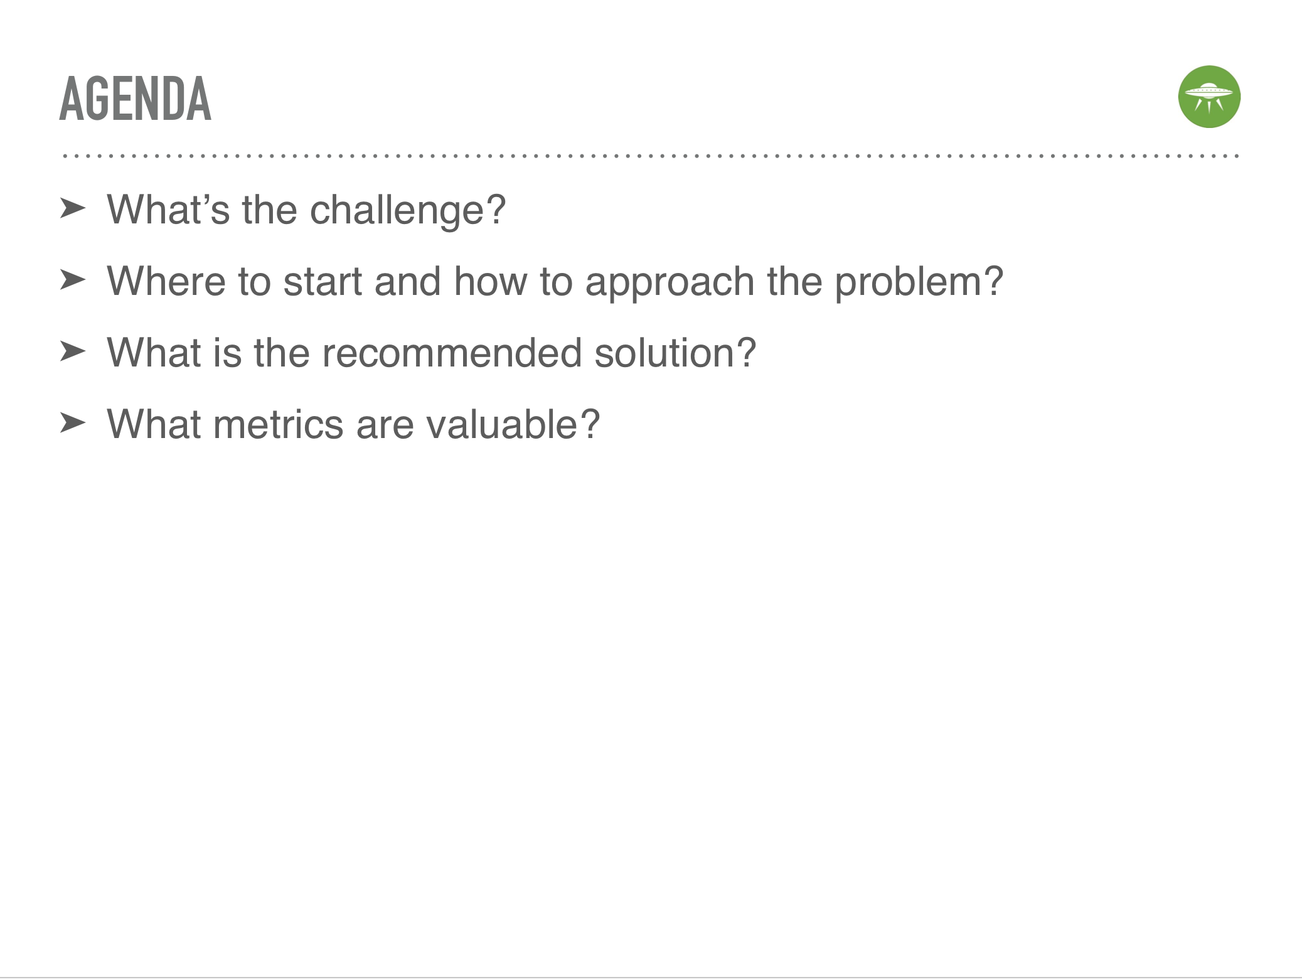This screenshot has width=1302, height=979.
Task: Click the word "problem?" in second bullet
Action: [x=919, y=282]
